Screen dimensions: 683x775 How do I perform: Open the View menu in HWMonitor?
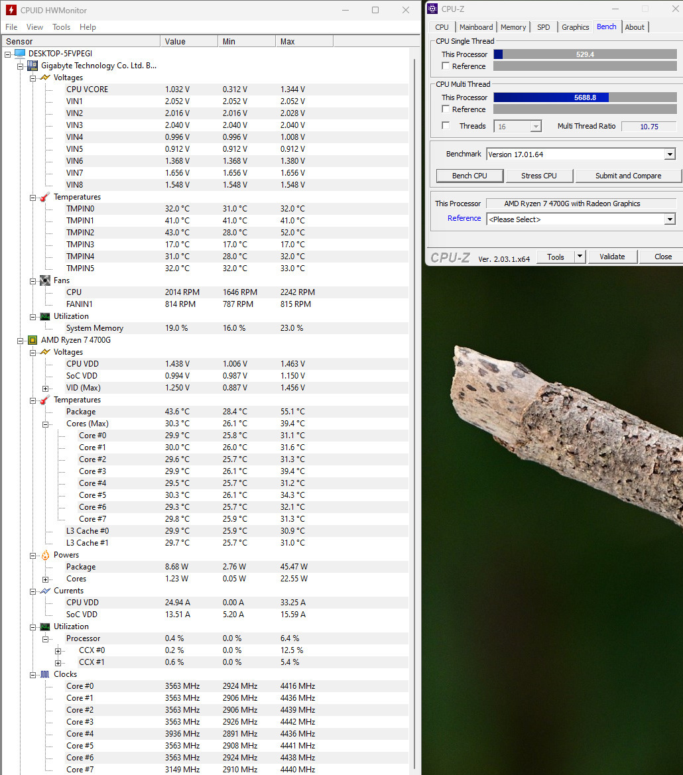34,27
